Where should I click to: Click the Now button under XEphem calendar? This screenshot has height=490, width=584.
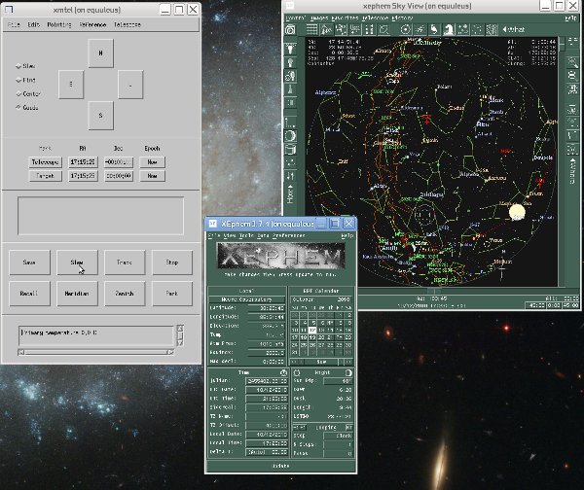pos(321,362)
